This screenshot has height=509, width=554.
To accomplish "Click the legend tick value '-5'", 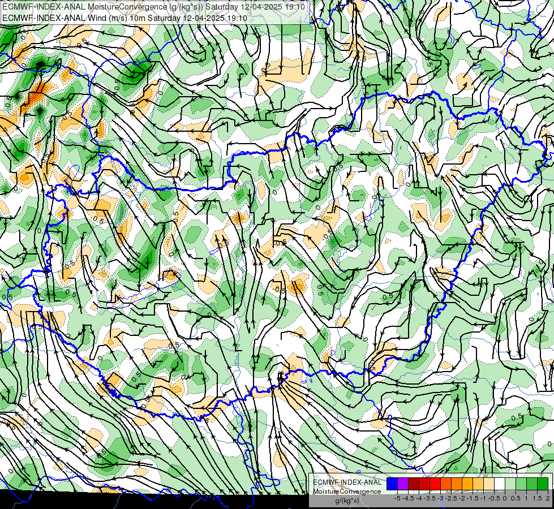I will click(397, 498).
